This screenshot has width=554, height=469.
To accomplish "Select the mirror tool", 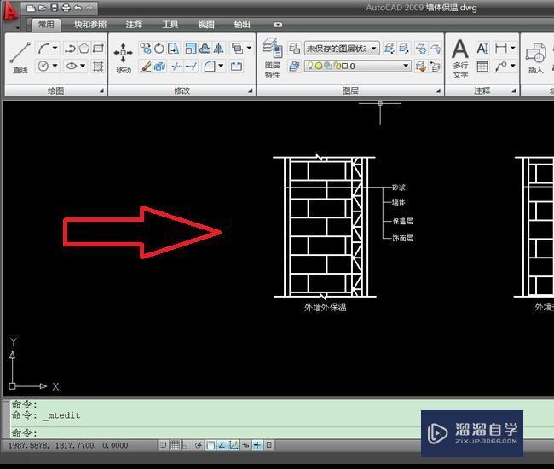I will 219,49.
